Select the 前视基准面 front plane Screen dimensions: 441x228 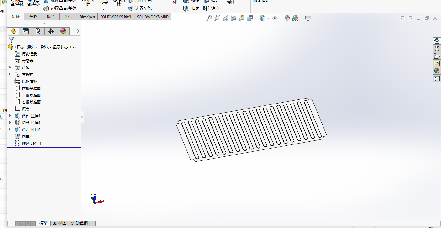tap(28, 88)
